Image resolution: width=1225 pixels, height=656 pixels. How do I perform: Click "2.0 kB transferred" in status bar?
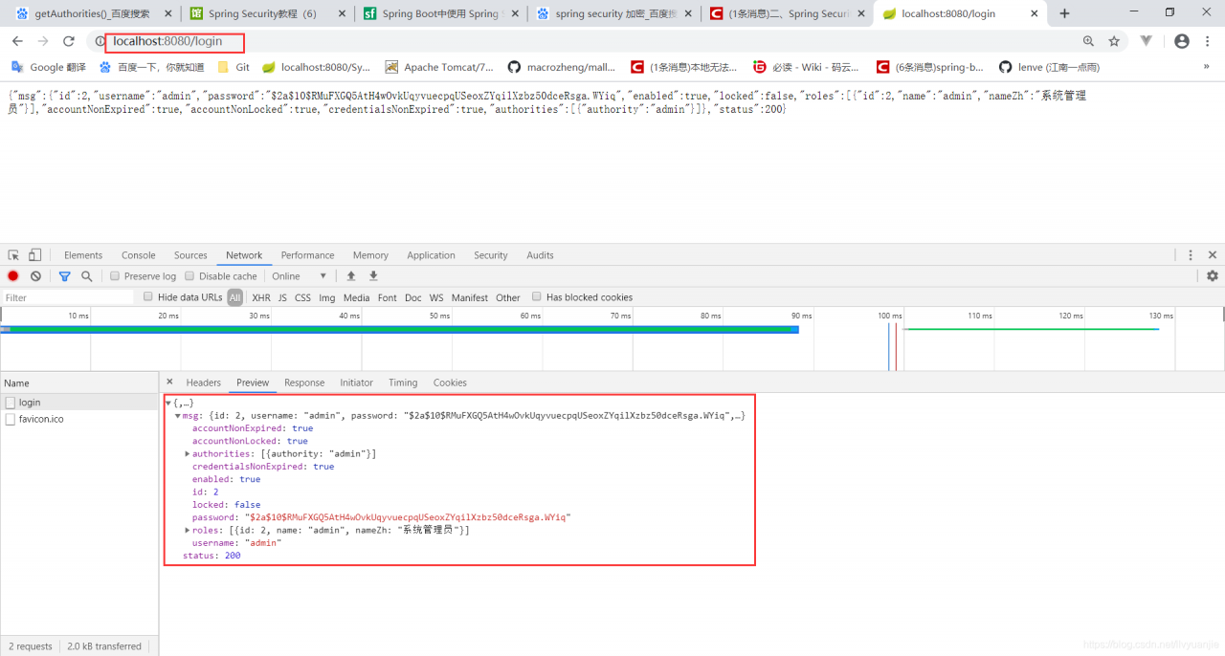[104, 646]
